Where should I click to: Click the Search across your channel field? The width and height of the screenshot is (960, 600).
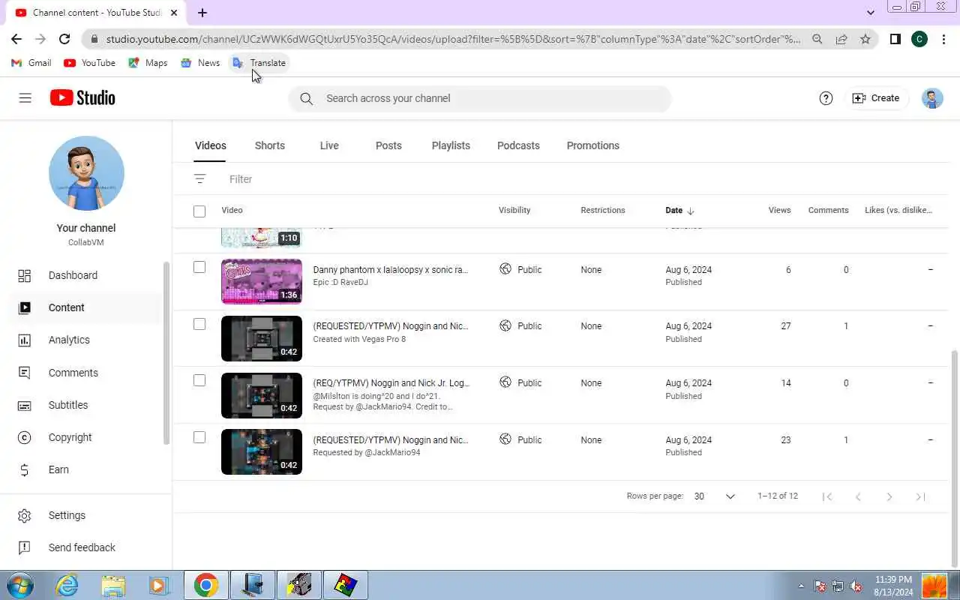[480, 98]
